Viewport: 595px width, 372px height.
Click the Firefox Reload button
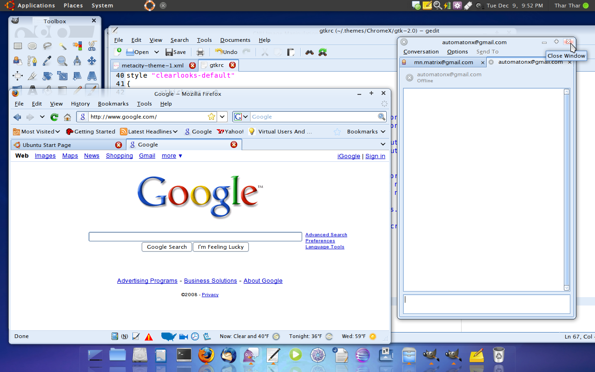coord(54,117)
